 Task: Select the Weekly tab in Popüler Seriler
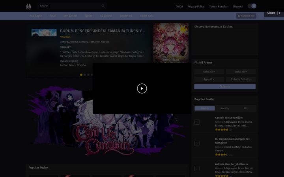[205, 109]
